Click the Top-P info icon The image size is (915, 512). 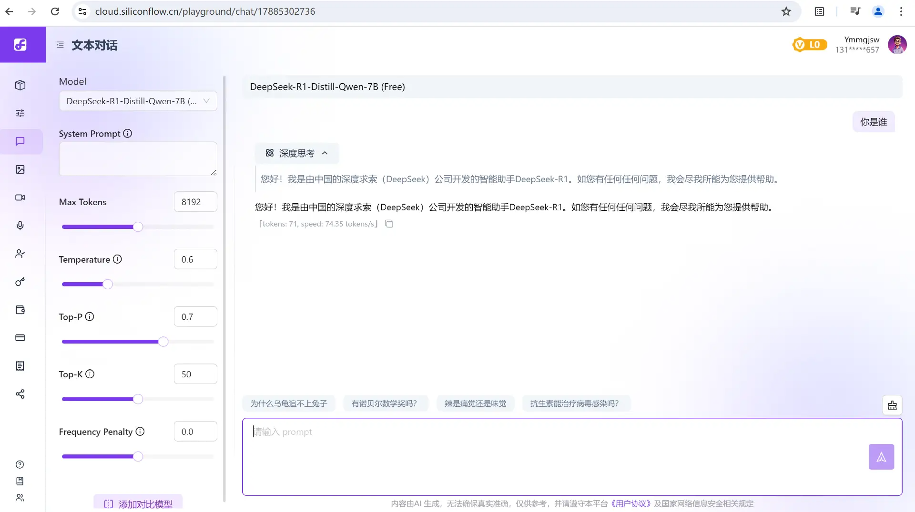[x=90, y=317]
